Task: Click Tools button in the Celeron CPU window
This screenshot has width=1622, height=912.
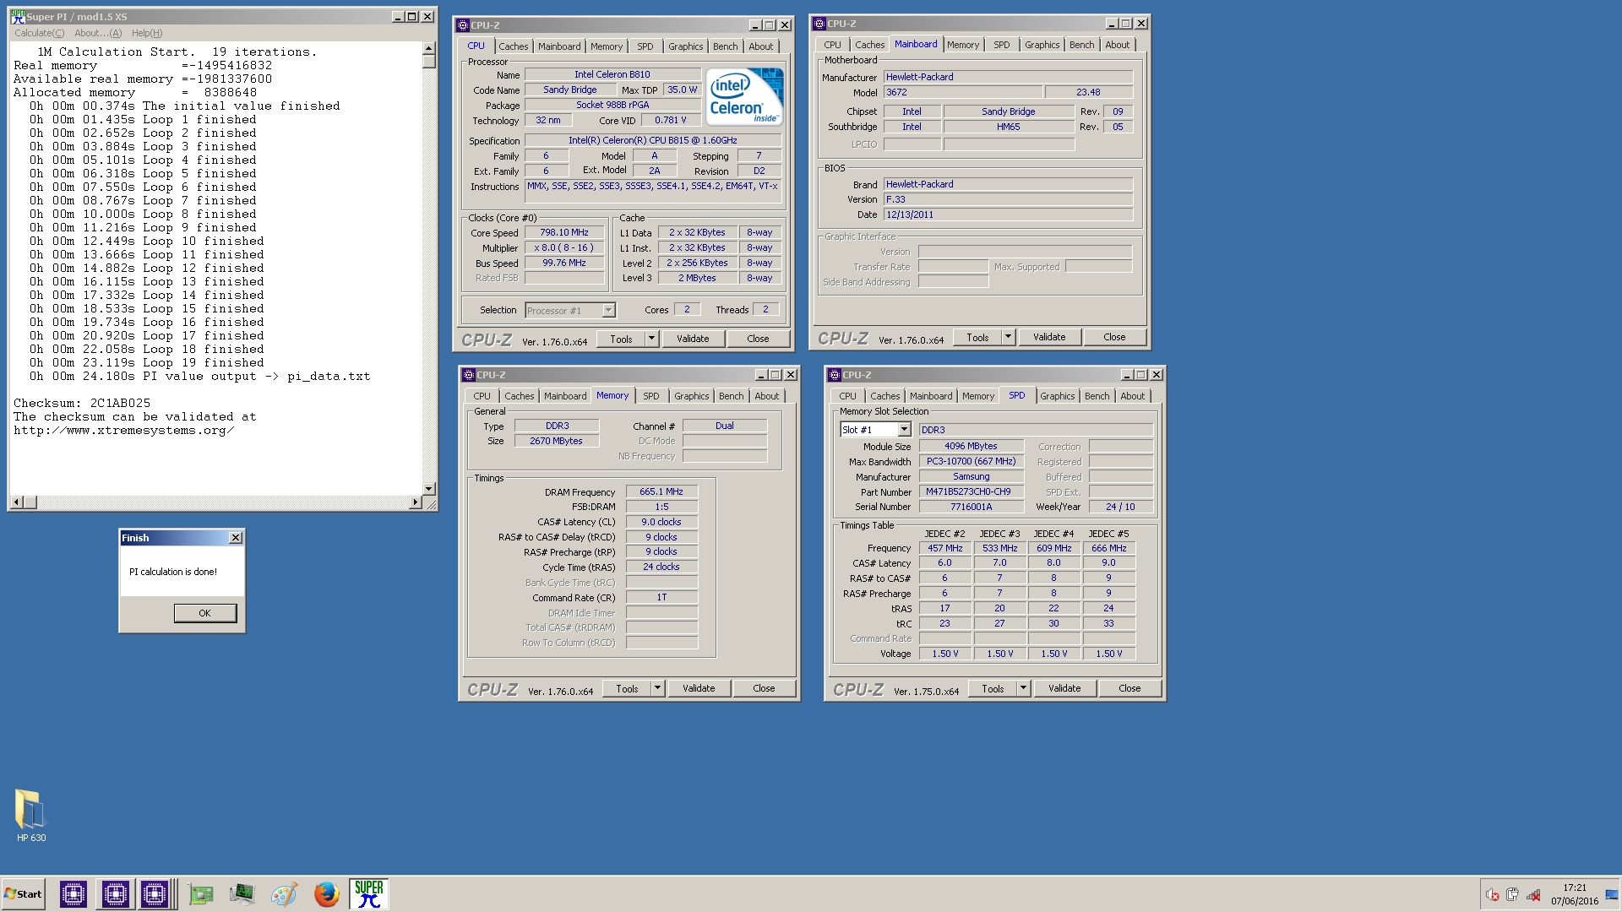Action: pyautogui.click(x=621, y=339)
